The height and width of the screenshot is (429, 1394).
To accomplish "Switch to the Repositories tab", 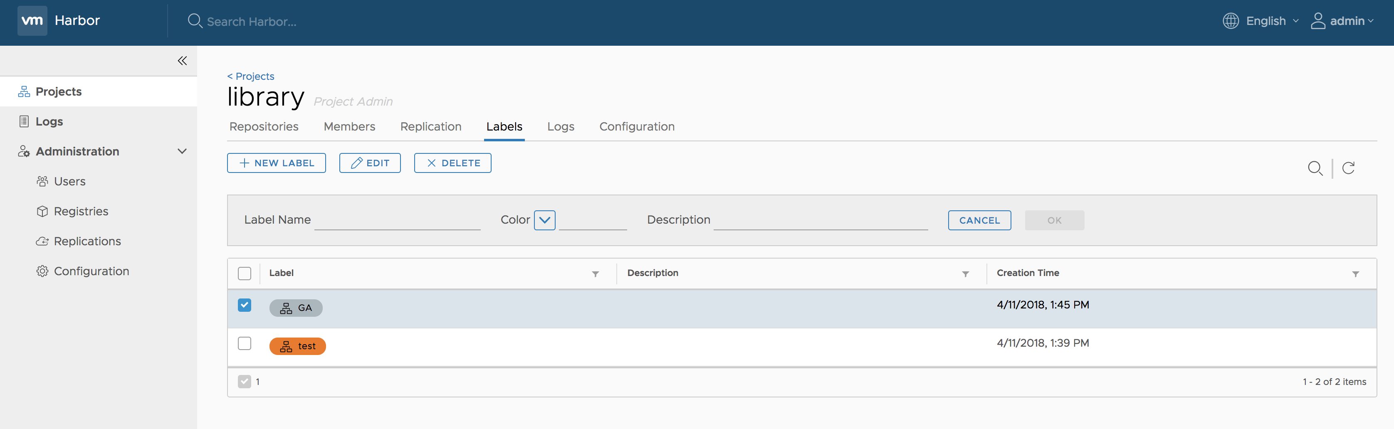I will (x=264, y=127).
